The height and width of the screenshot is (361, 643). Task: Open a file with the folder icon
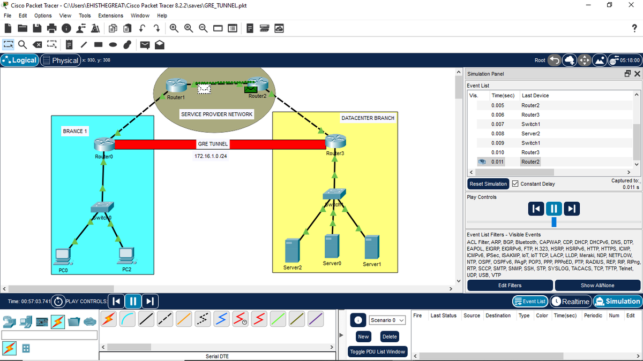click(x=23, y=28)
